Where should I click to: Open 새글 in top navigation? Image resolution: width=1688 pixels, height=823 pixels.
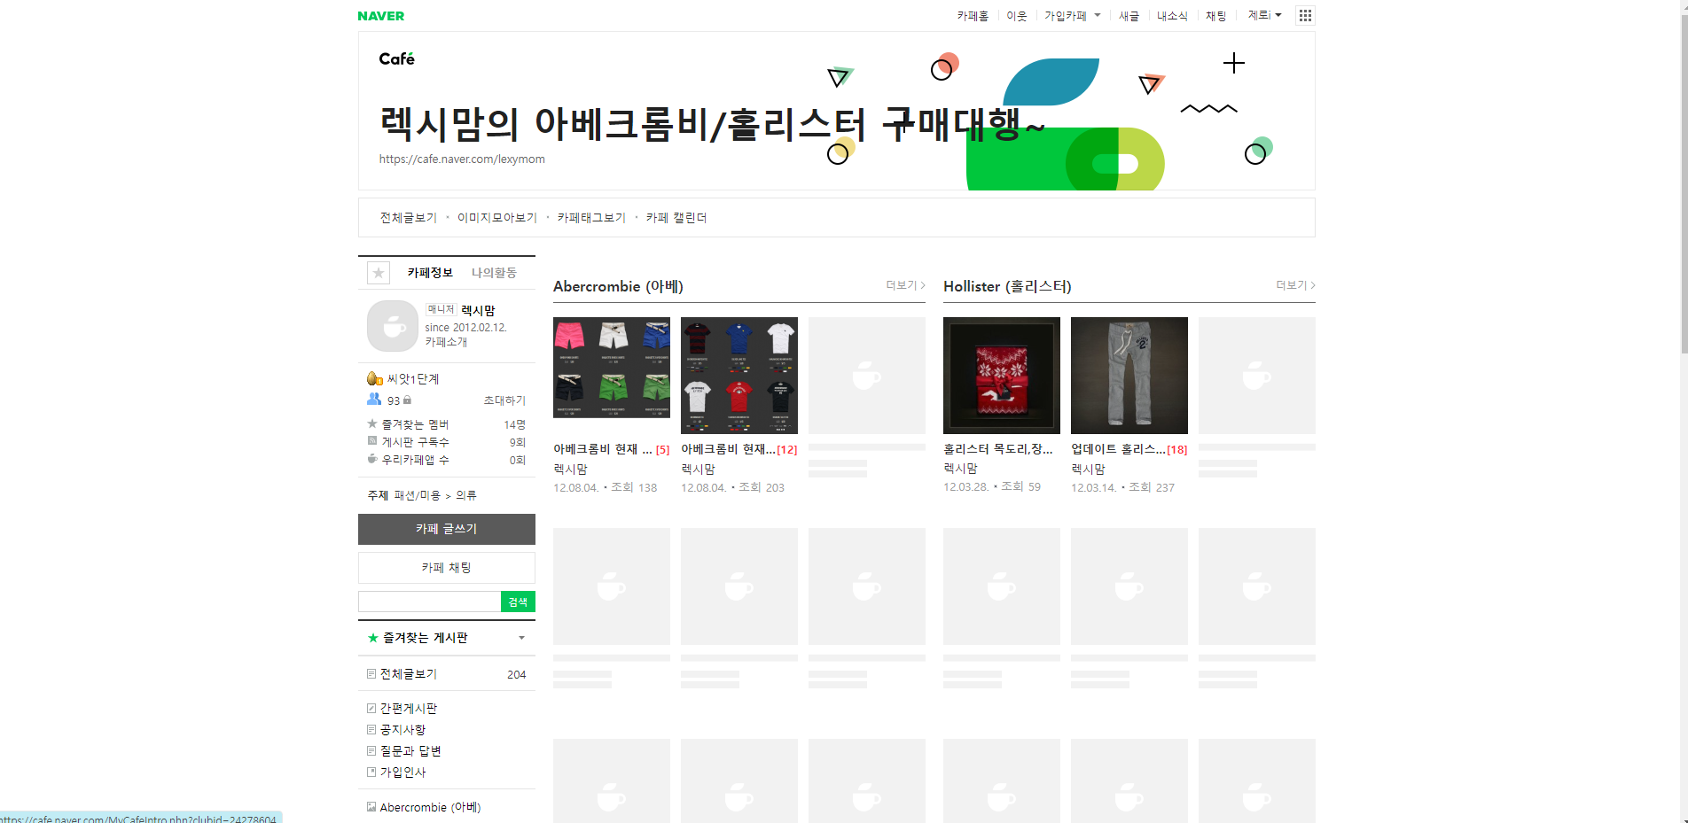[1129, 16]
